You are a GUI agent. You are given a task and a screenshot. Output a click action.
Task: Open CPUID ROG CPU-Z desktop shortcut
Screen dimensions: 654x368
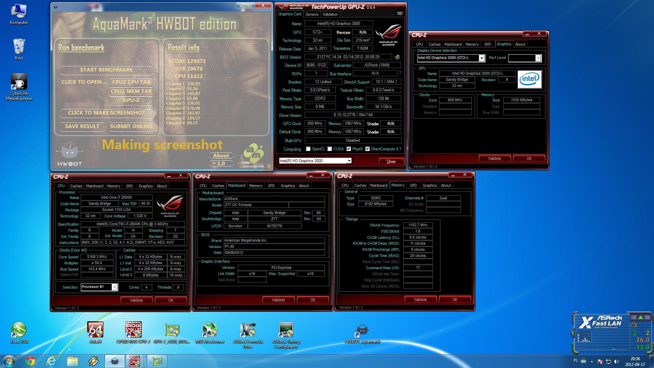pyautogui.click(x=133, y=333)
